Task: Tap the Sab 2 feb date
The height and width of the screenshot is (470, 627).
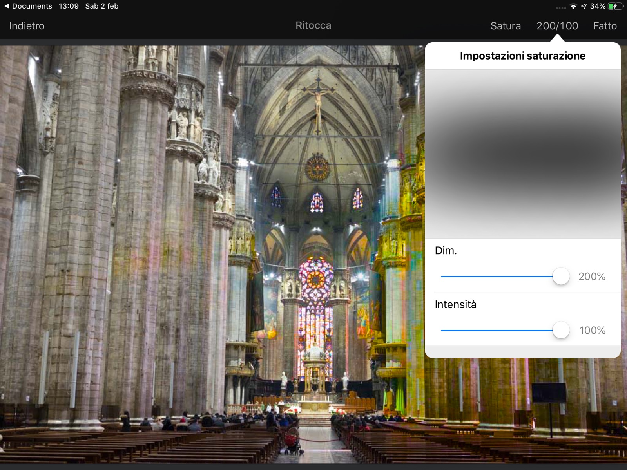Action: (102, 6)
